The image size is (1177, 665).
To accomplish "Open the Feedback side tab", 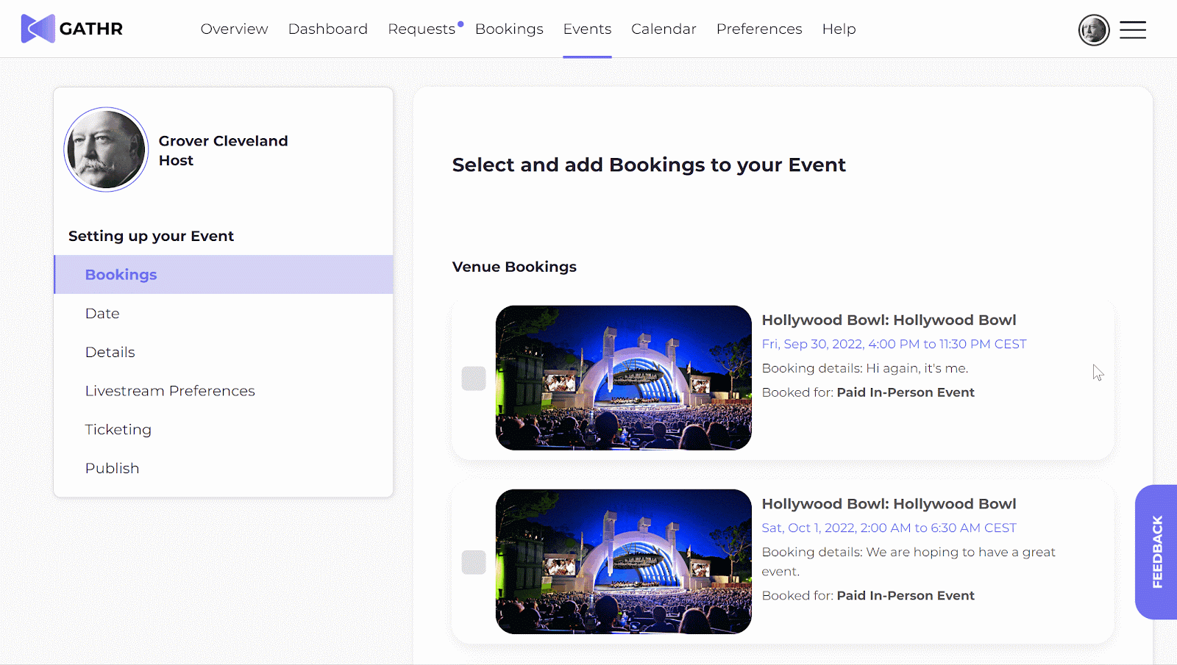I will point(1157,551).
